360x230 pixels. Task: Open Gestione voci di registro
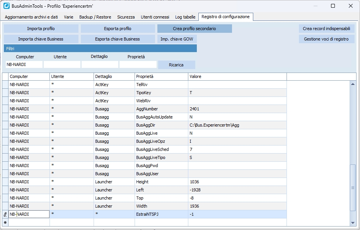326,39
